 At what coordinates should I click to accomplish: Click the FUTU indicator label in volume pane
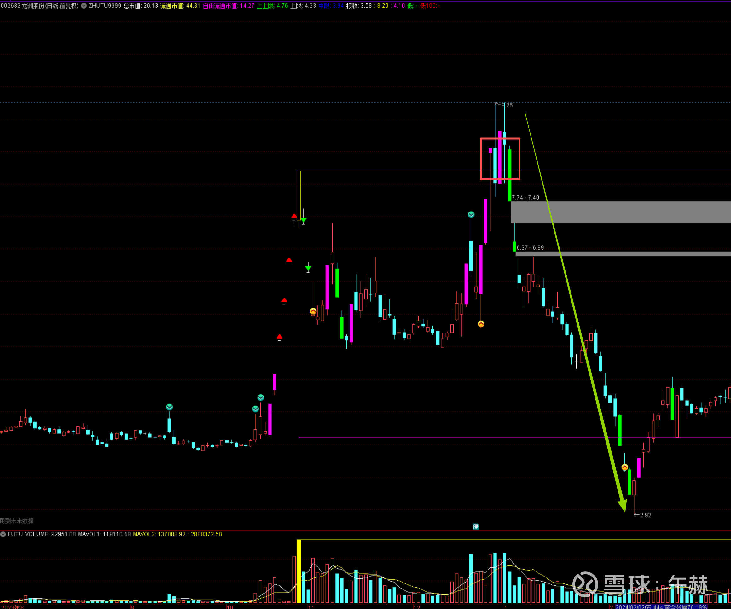click(x=15, y=534)
